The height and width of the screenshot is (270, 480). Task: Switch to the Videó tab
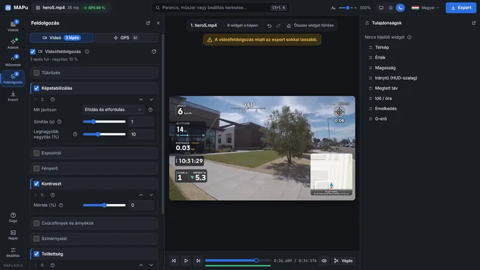tap(62, 38)
